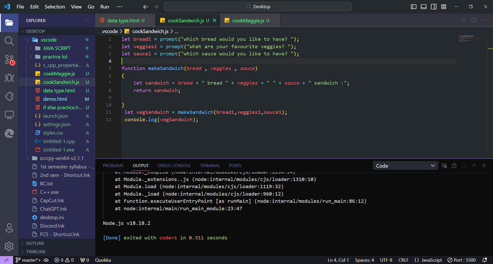493x264 pixels.
Task: Expand the TIMELINE section
Action: pyautogui.click(x=57, y=252)
